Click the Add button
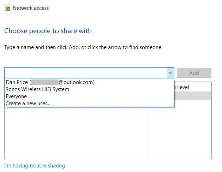Screen dimensions: 222x172 (194, 73)
